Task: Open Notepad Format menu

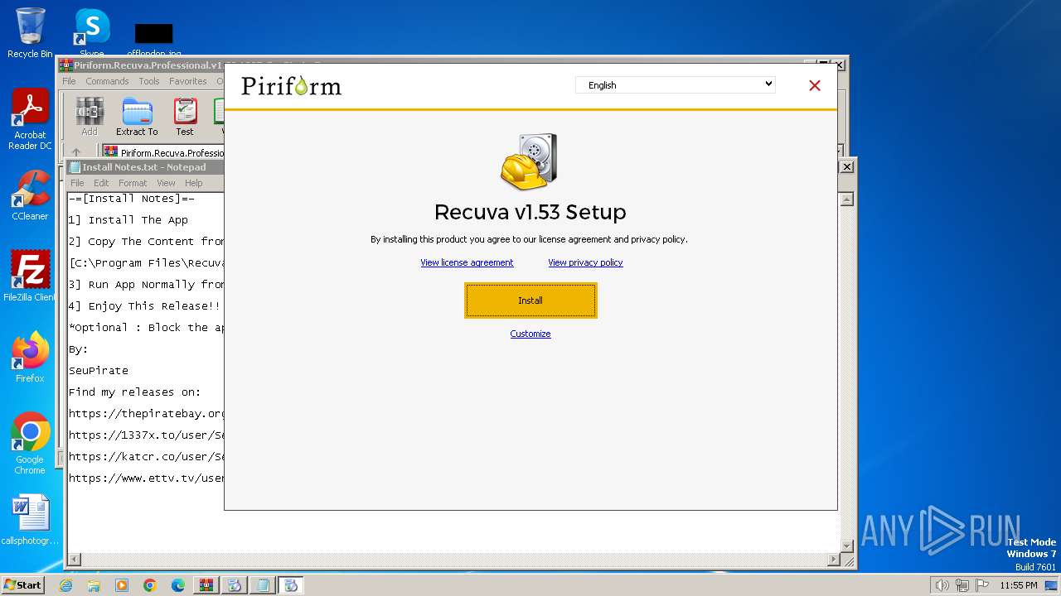Action: (133, 183)
